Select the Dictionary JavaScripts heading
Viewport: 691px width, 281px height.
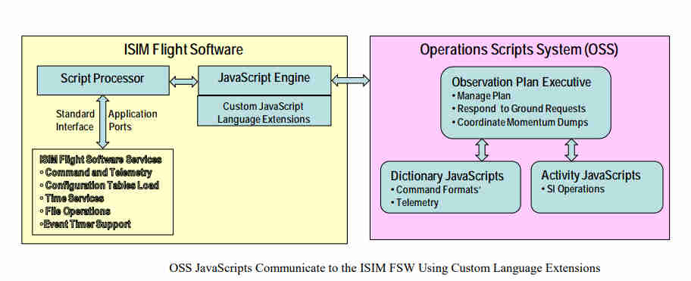click(447, 176)
